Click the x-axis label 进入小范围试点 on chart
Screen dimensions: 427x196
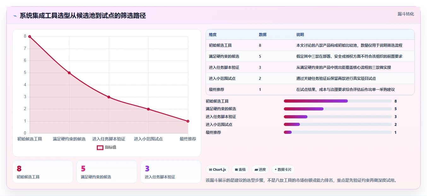click(x=149, y=139)
